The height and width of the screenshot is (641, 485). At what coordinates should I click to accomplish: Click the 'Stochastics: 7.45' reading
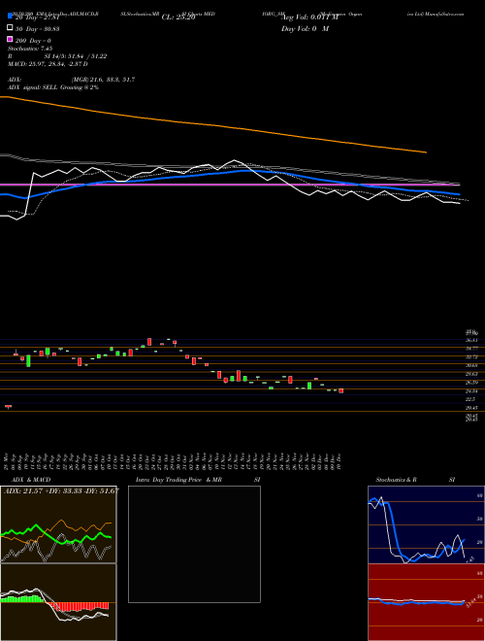pos(30,49)
